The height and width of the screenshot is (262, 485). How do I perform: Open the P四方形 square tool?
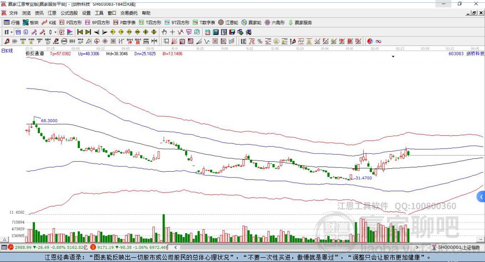(71, 23)
